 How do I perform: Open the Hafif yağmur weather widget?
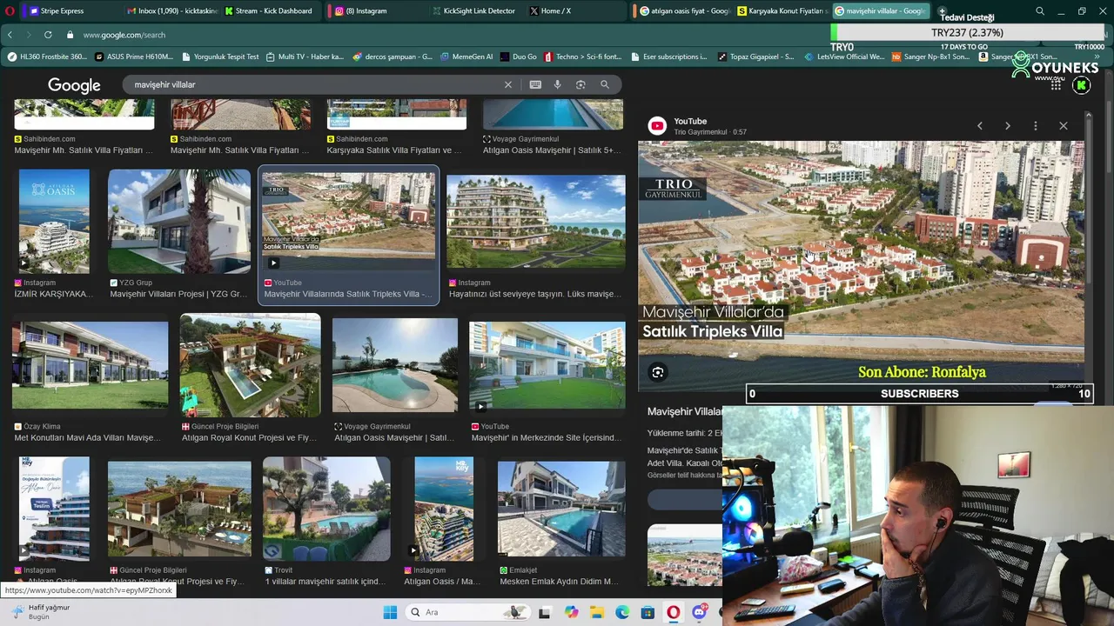click(40, 612)
